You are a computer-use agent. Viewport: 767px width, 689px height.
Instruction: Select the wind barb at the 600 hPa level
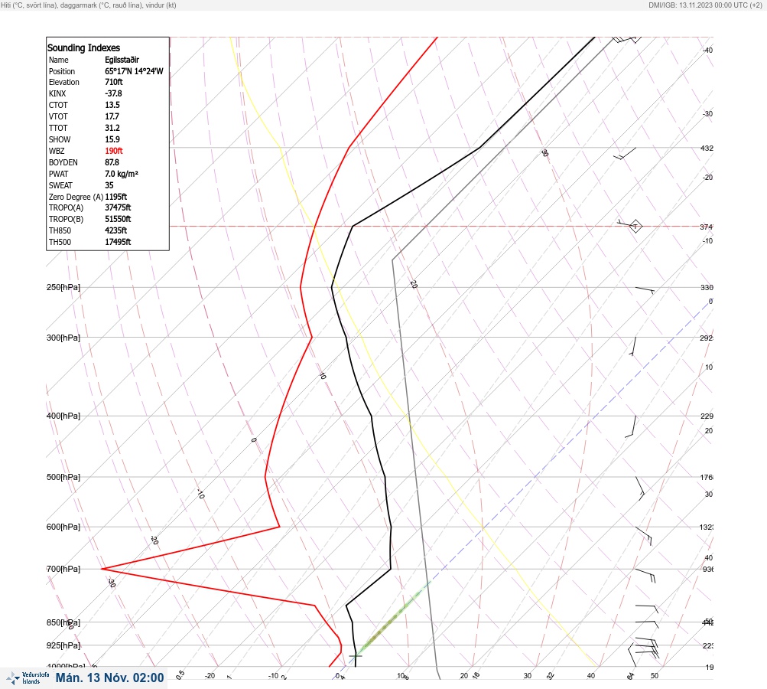point(644,536)
